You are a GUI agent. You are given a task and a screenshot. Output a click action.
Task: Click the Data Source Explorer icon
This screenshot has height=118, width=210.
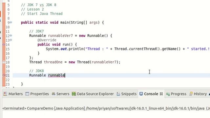click(74, 94)
